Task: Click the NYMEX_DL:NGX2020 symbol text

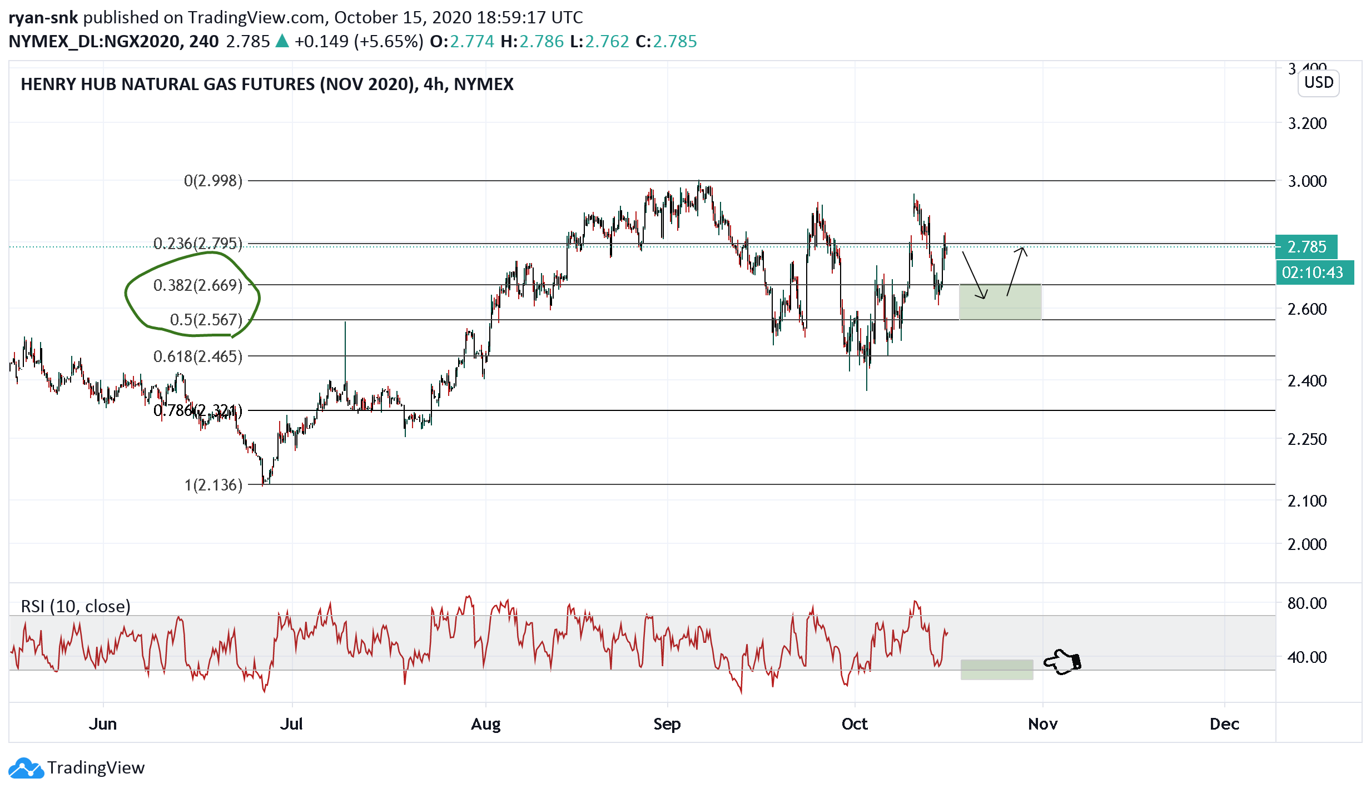Action: tap(96, 42)
